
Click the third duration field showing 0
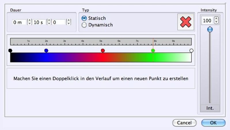[59, 22]
